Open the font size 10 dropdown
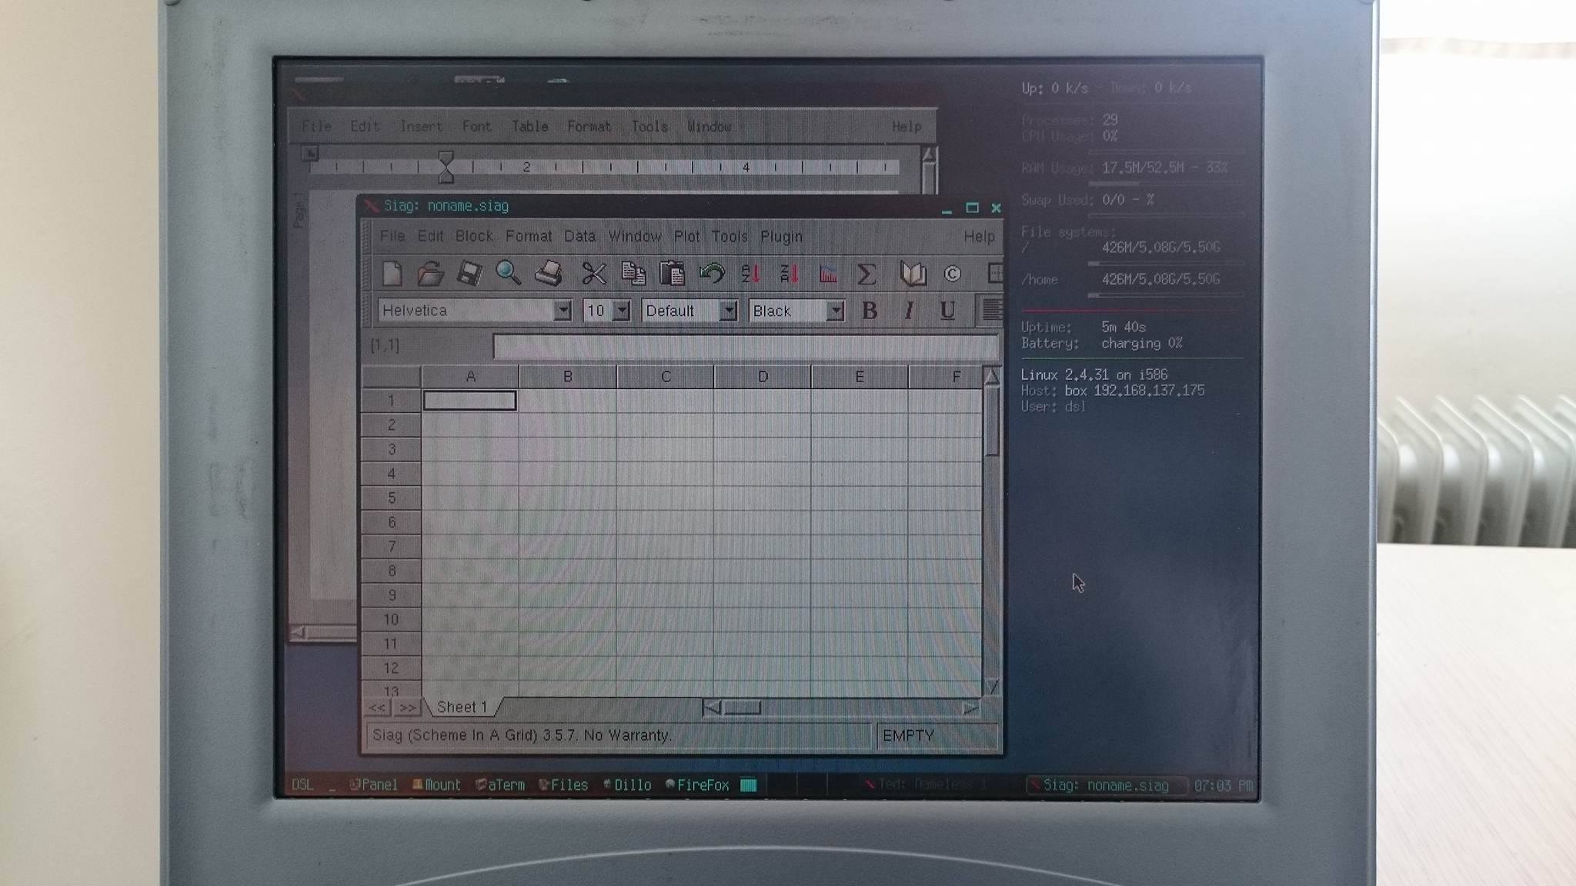 pos(622,311)
